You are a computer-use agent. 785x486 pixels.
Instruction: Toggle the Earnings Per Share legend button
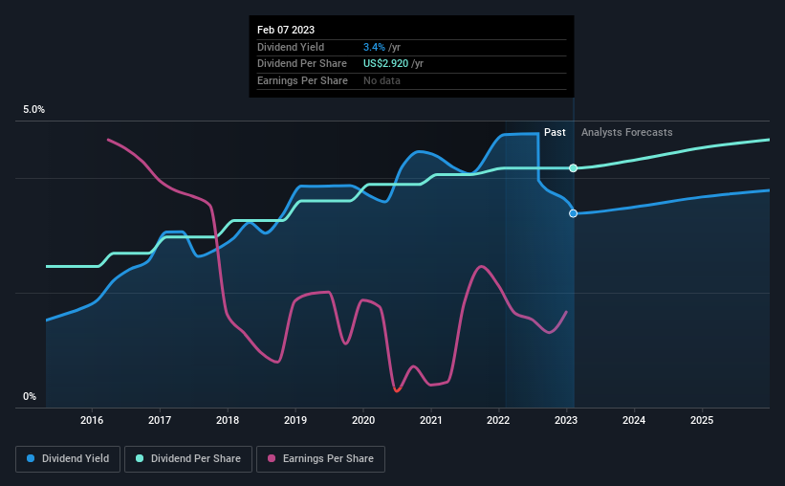tap(320, 459)
